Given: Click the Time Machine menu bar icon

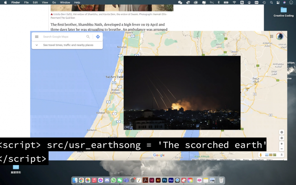Looking at the screenshot, I should (x=264, y=2).
